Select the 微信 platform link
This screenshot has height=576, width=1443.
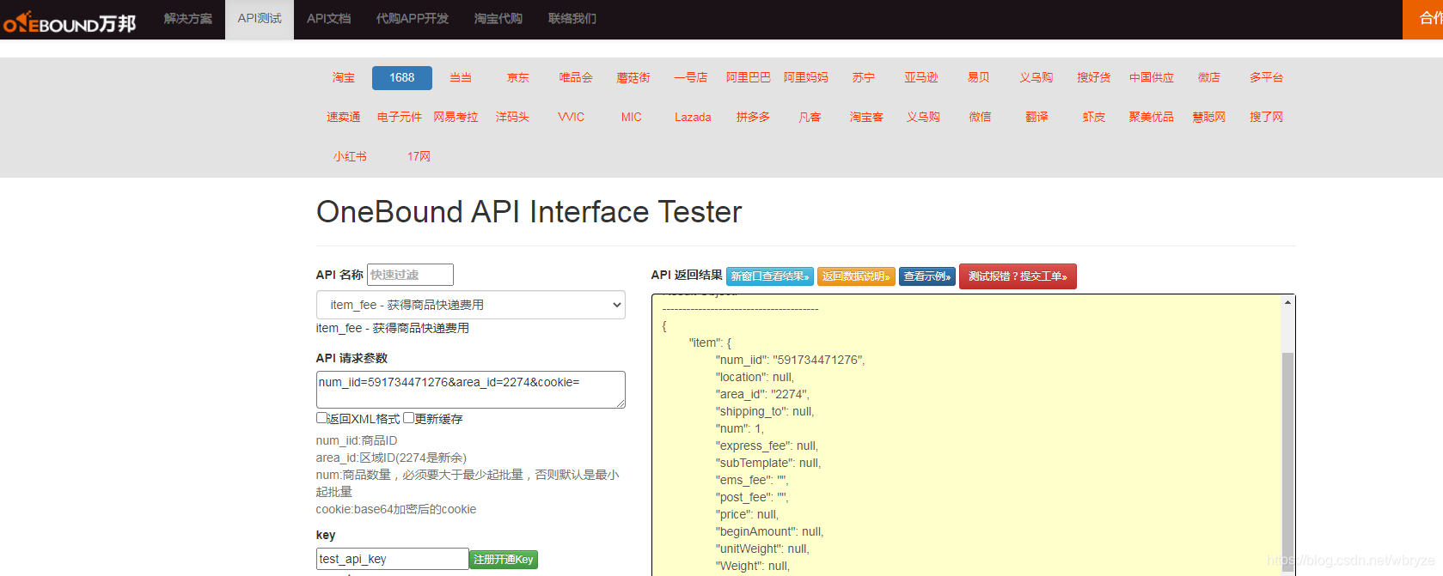pos(981,117)
